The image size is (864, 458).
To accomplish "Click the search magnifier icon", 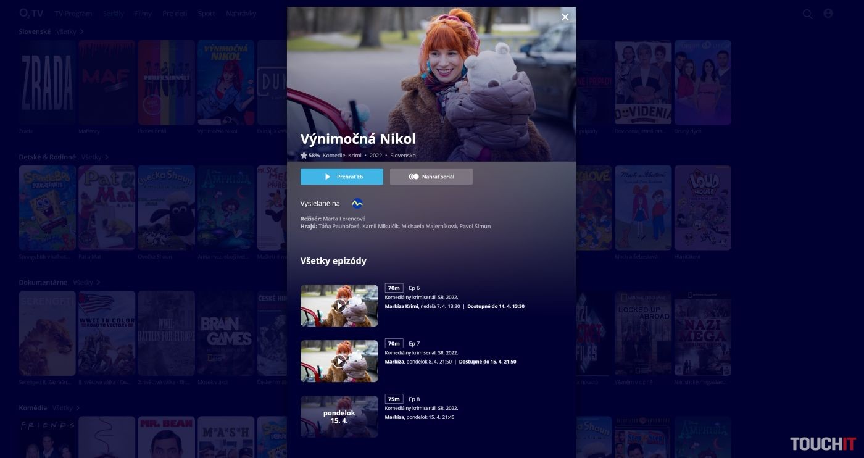I will tap(807, 14).
